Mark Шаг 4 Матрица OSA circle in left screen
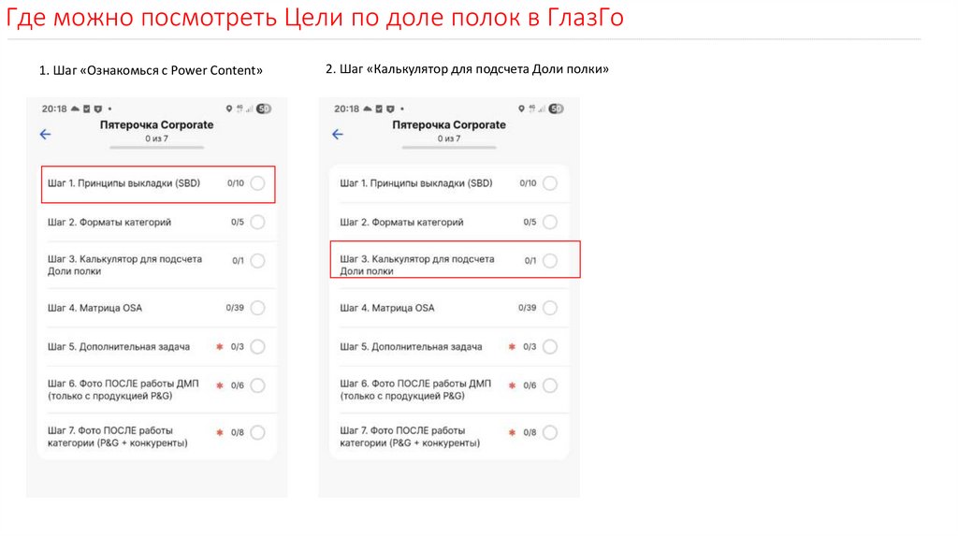 [258, 307]
